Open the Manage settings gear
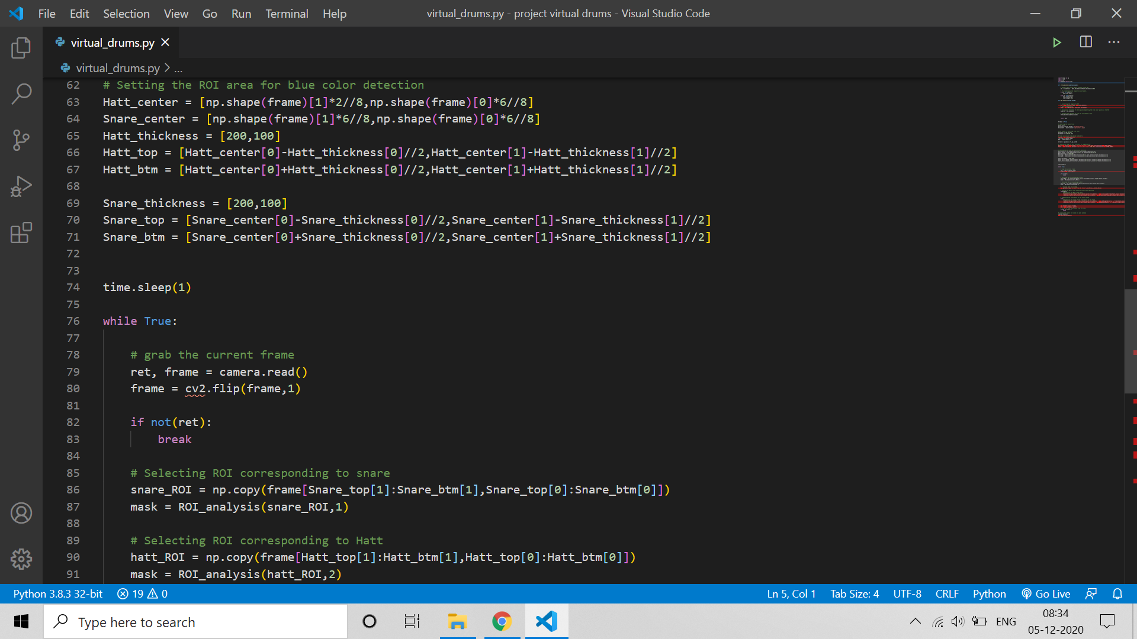Viewport: 1137px width, 639px height. tap(21, 559)
